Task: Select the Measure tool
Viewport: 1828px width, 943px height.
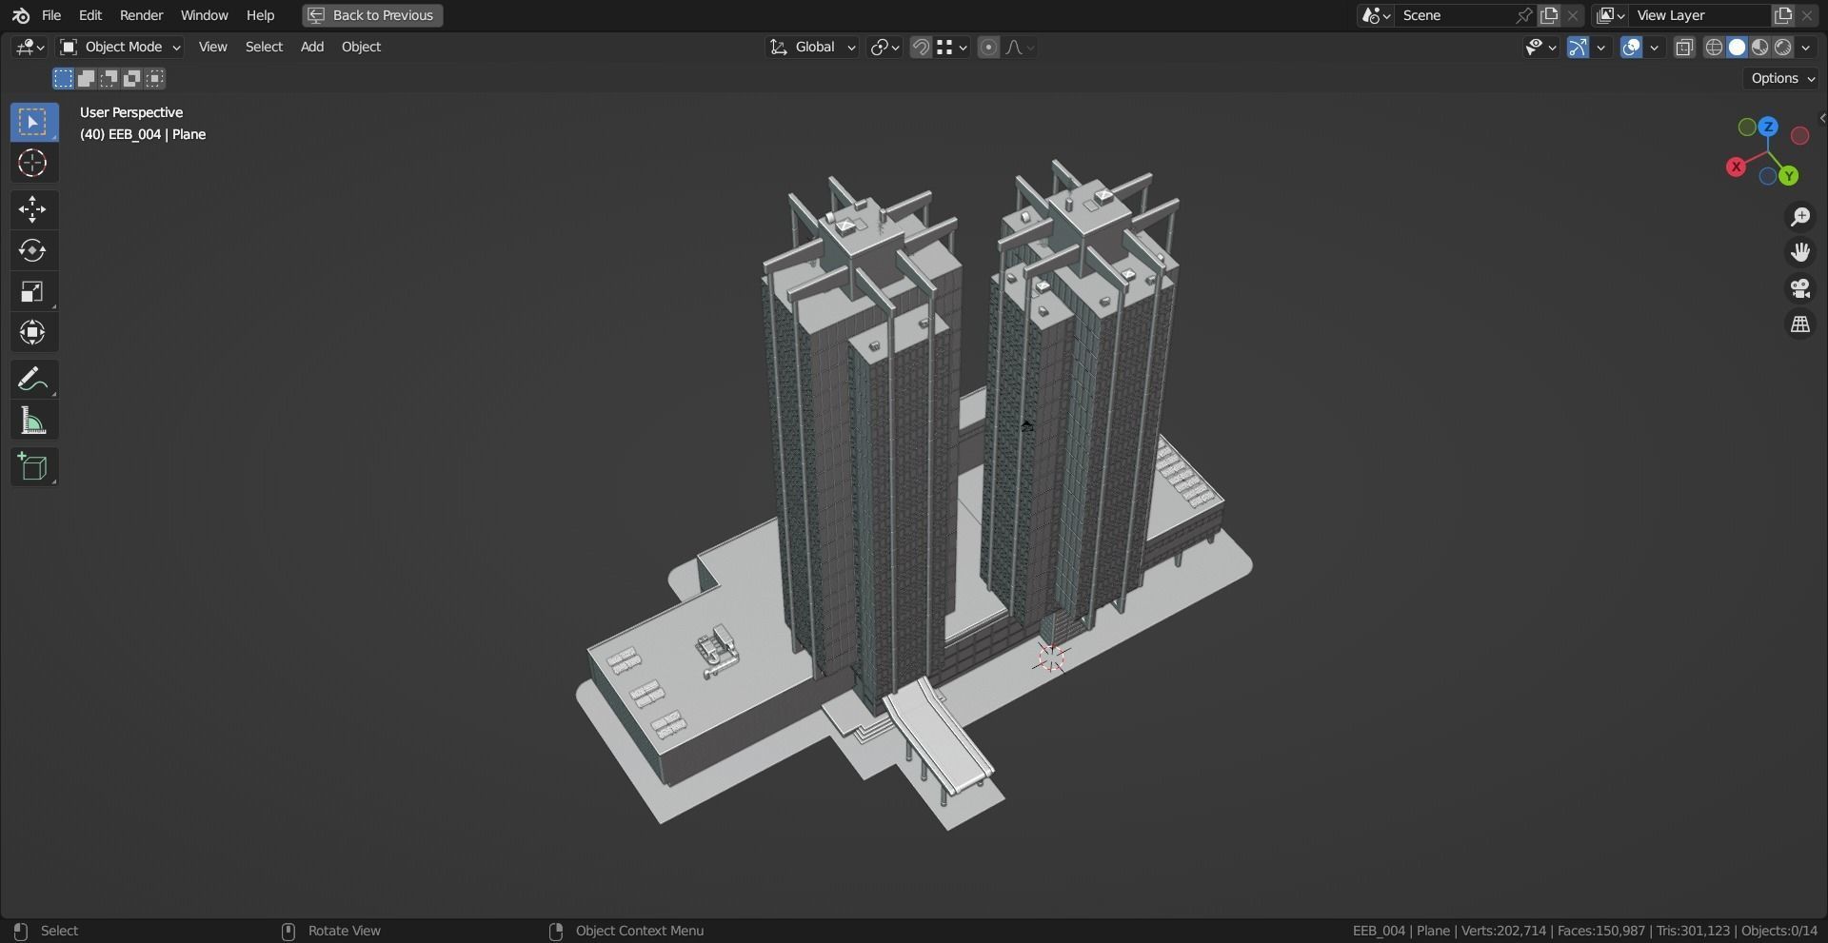Action: (33, 421)
